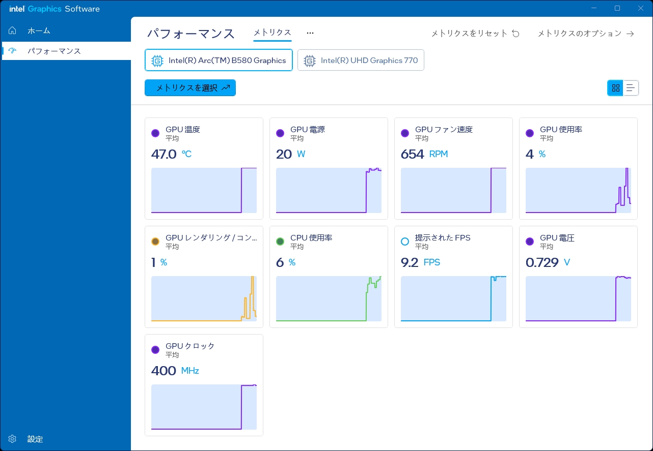Switch to list view layout
Image resolution: width=653 pixels, height=451 pixels.
[631, 88]
